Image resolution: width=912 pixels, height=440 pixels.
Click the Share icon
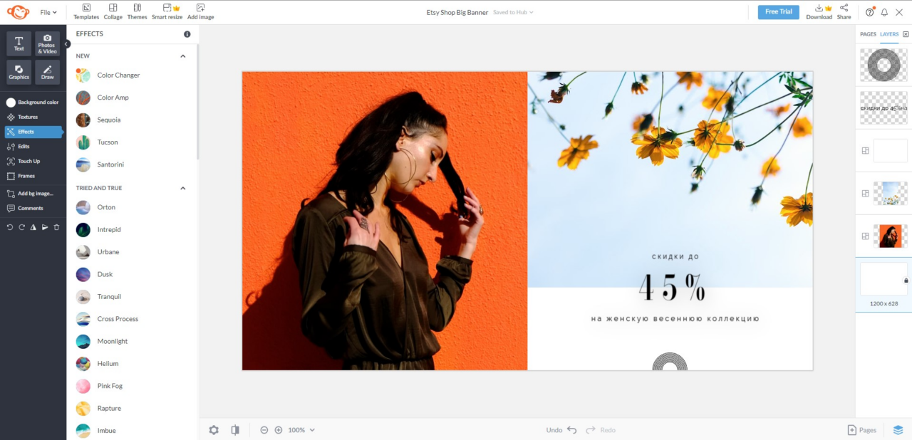(x=844, y=11)
